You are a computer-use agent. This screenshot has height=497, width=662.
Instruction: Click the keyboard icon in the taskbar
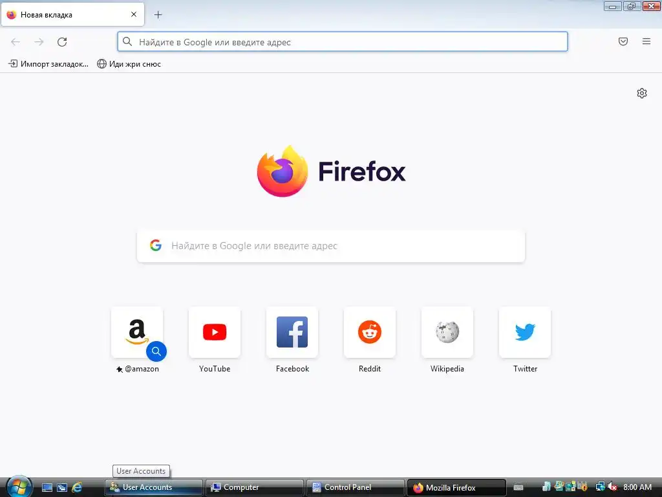(518, 487)
